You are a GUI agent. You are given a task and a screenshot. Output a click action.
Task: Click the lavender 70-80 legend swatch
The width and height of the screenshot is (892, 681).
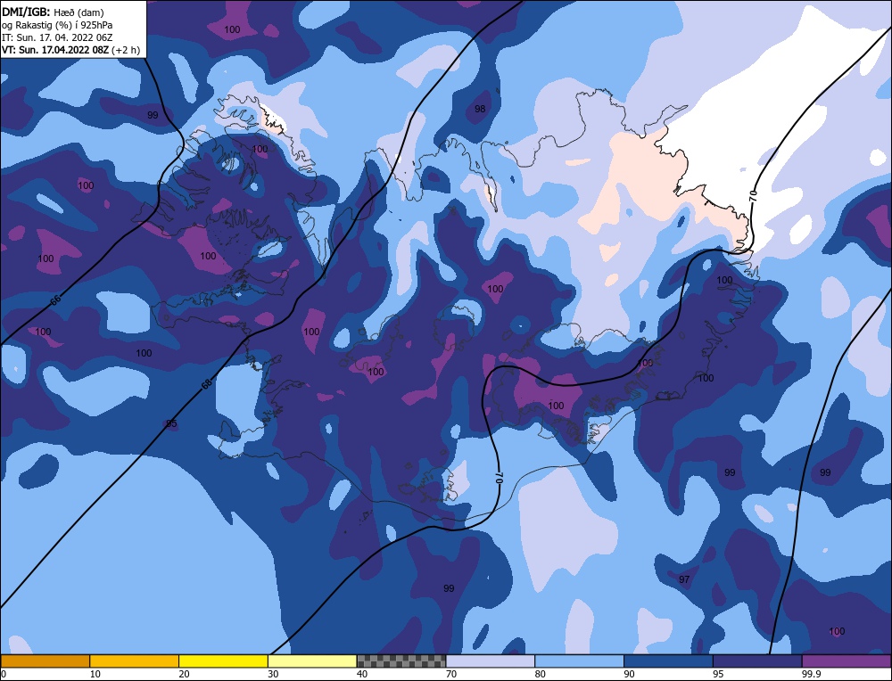[491, 661]
